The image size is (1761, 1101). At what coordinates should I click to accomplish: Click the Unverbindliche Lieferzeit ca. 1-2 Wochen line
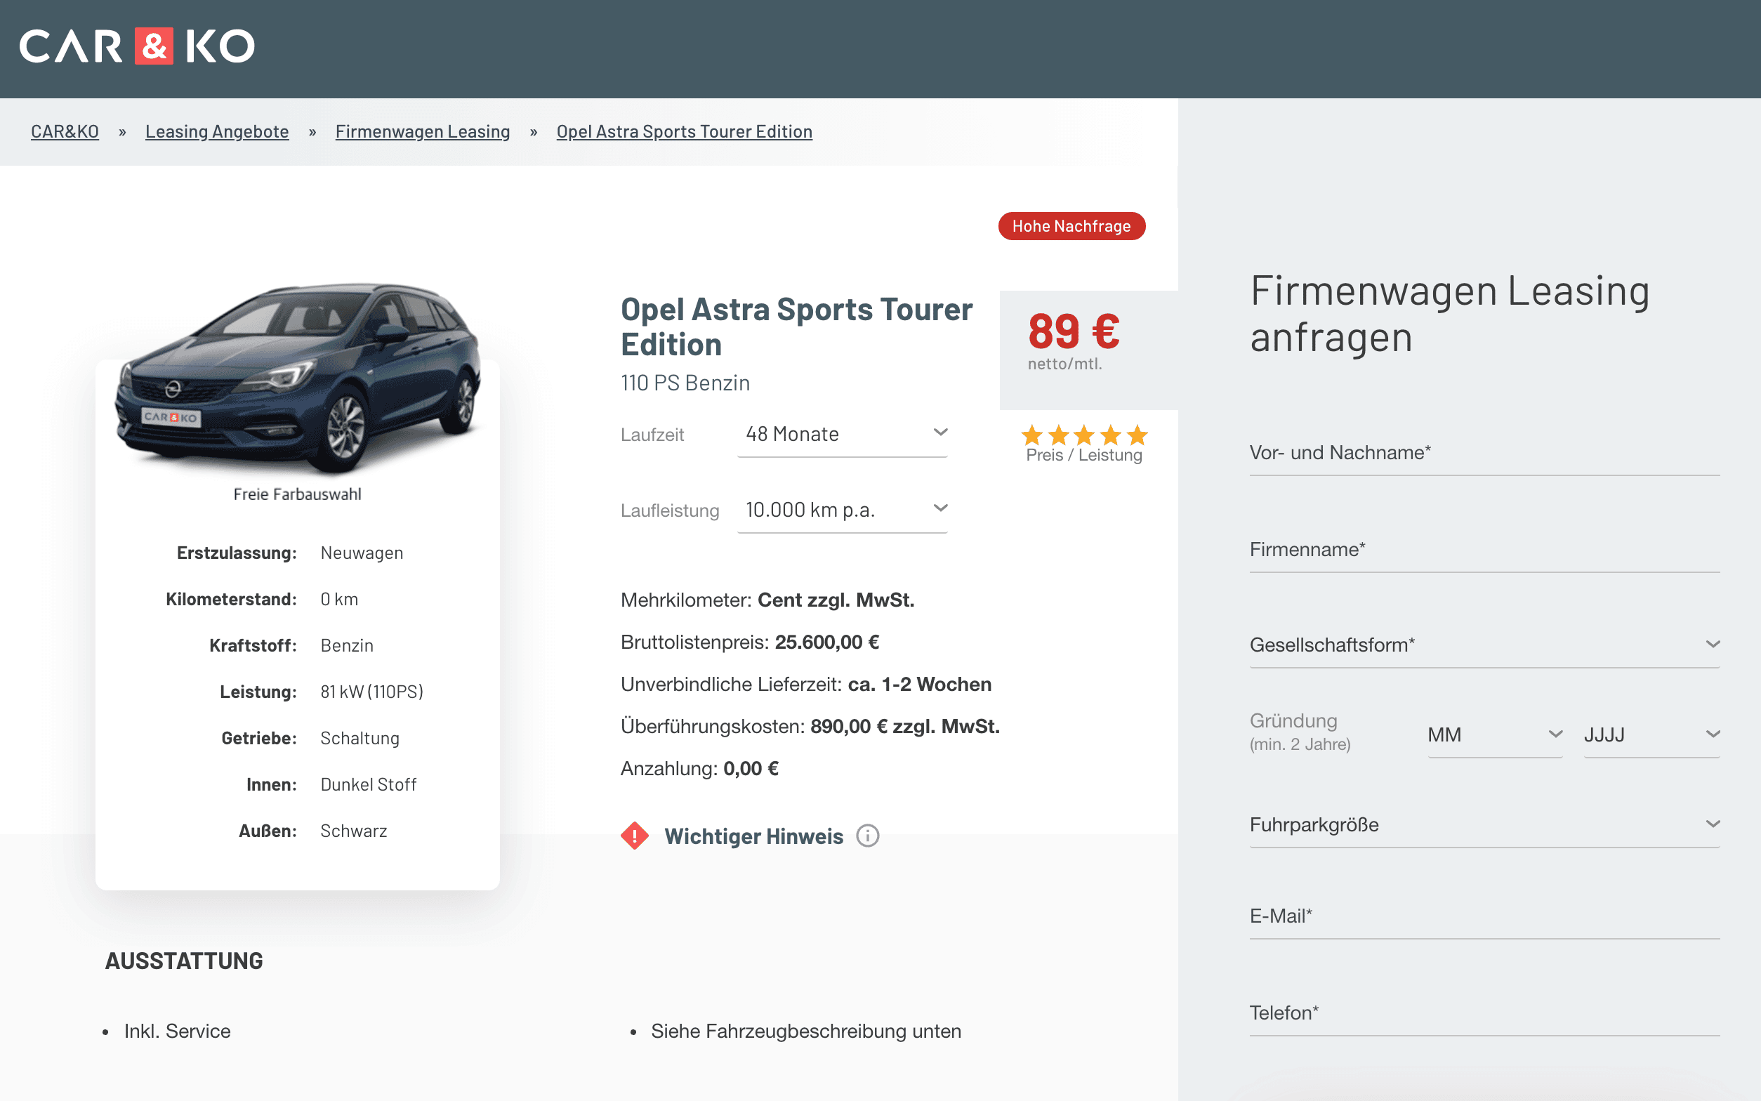point(806,685)
